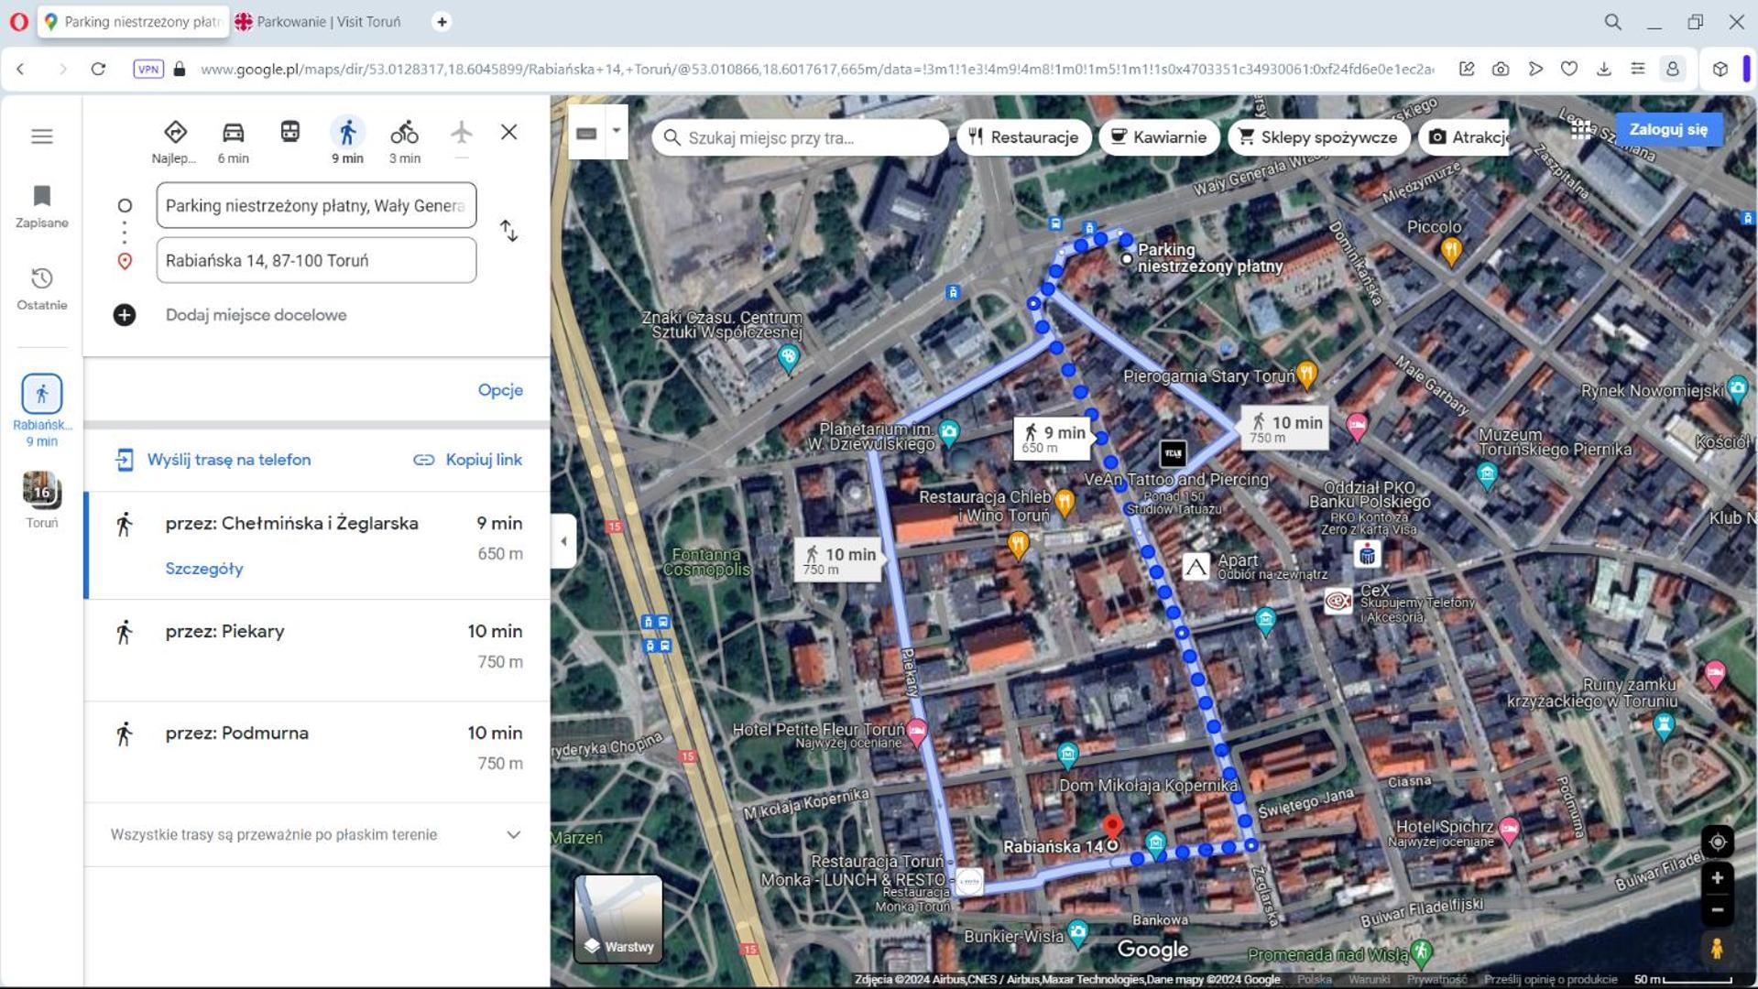Add a destination with the plus icon
The width and height of the screenshot is (1758, 989).
click(x=125, y=315)
